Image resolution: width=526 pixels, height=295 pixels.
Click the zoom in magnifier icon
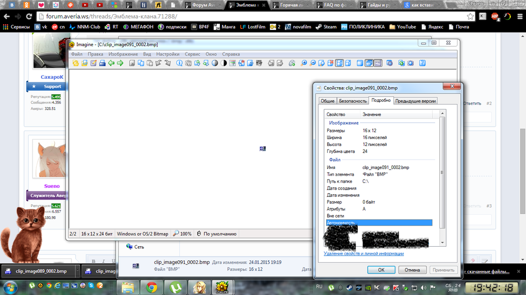(x=304, y=63)
